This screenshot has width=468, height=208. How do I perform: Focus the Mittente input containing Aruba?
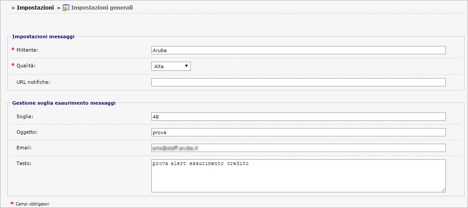298,50
